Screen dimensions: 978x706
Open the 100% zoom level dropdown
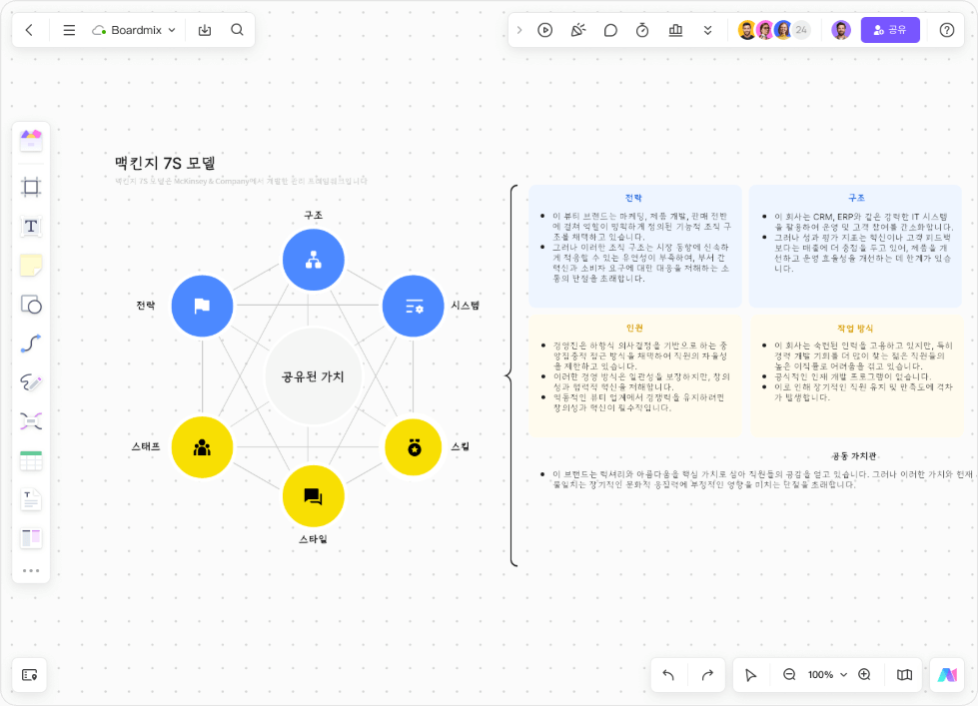click(827, 675)
